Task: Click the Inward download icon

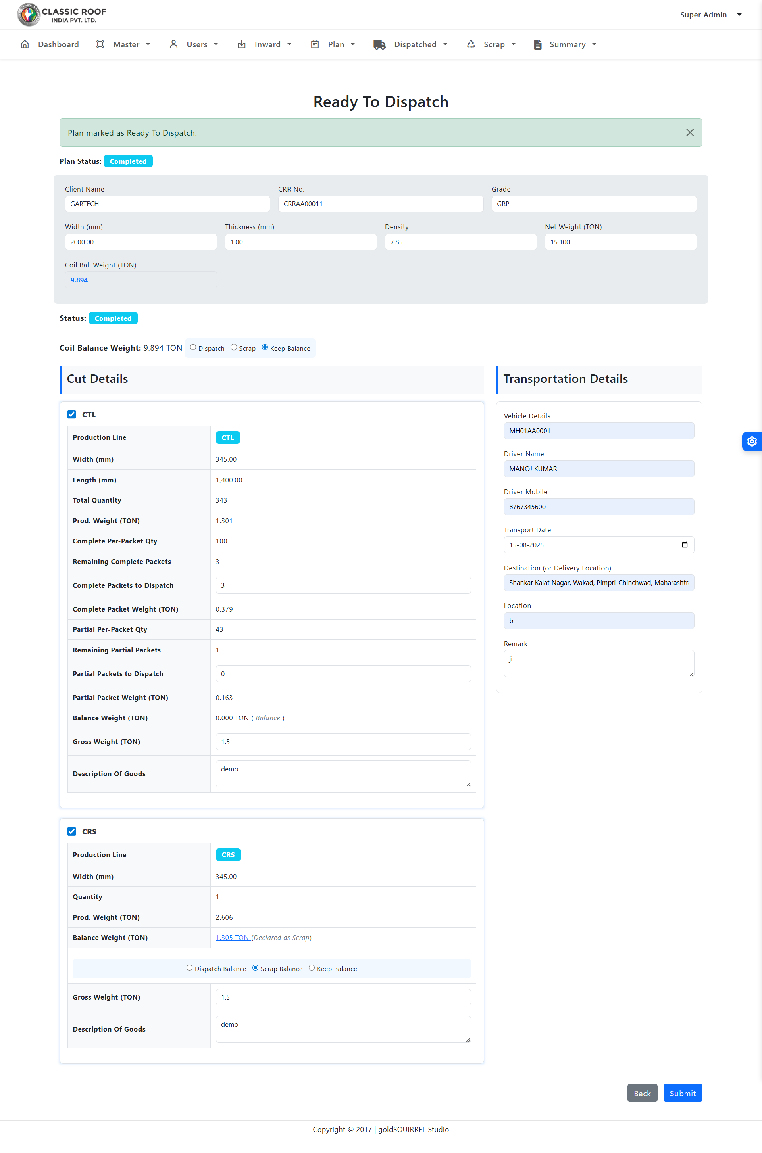Action: click(242, 44)
